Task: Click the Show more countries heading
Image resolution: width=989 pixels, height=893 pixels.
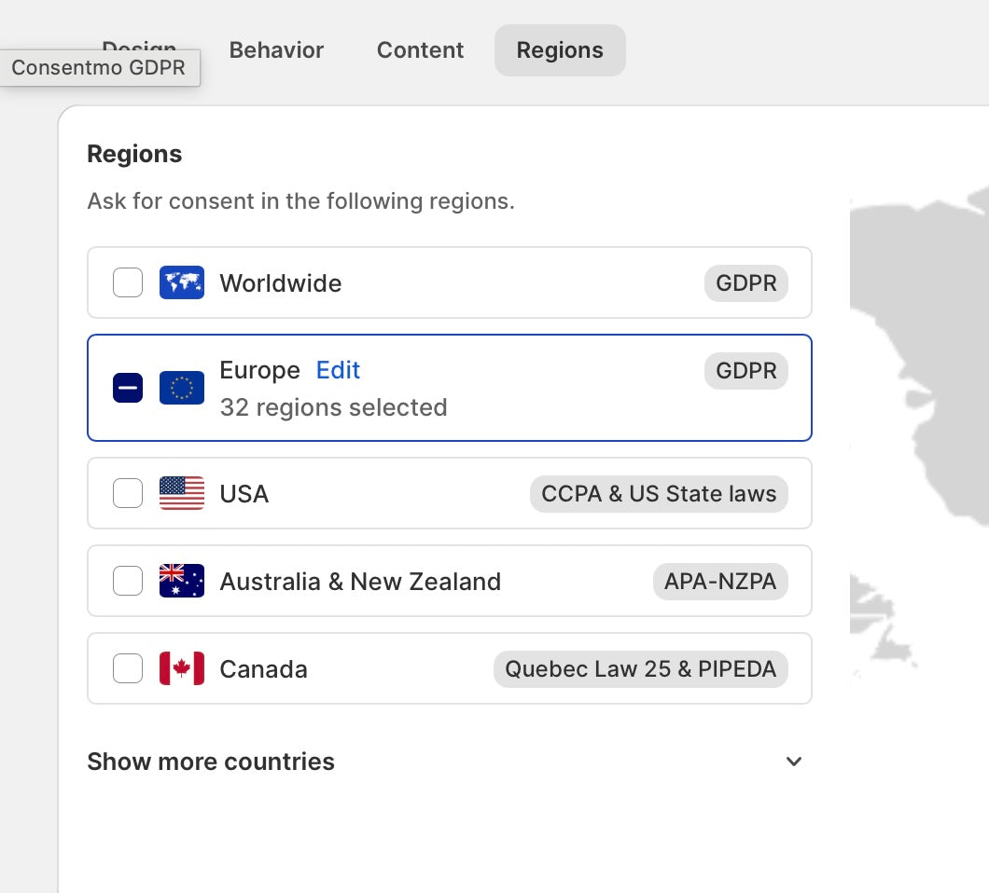Action: tap(211, 762)
